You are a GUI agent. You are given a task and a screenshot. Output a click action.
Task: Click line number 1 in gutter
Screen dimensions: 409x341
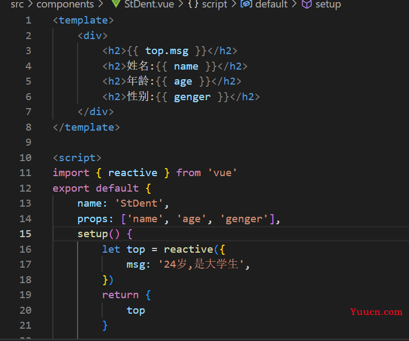pyautogui.click(x=28, y=20)
